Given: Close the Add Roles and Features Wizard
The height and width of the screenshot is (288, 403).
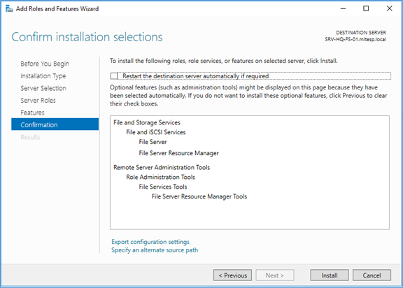Looking at the screenshot, I should (x=390, y=8).
